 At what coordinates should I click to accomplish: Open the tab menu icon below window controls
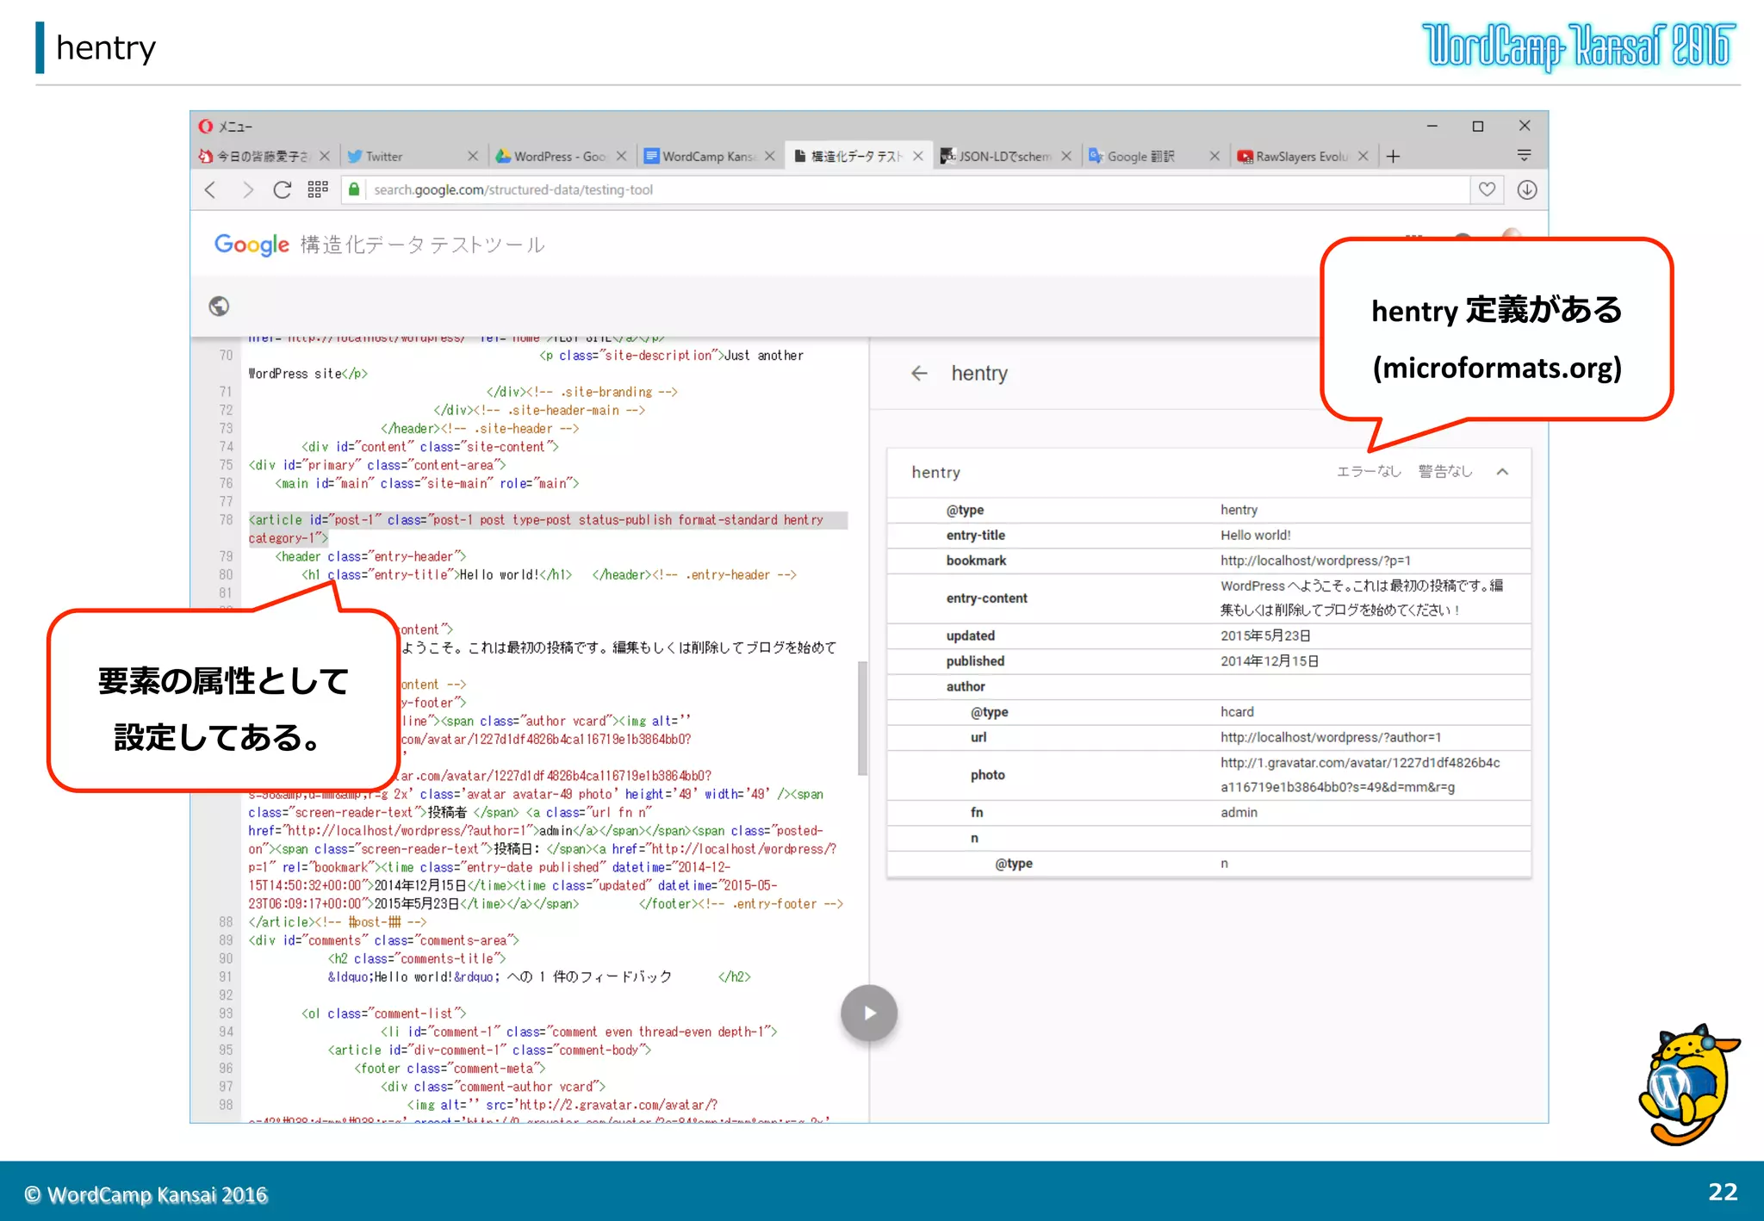(1524, 155)
